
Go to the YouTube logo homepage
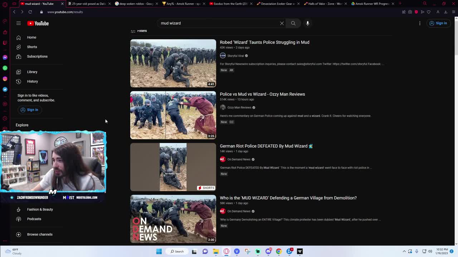tap(38, 23)
